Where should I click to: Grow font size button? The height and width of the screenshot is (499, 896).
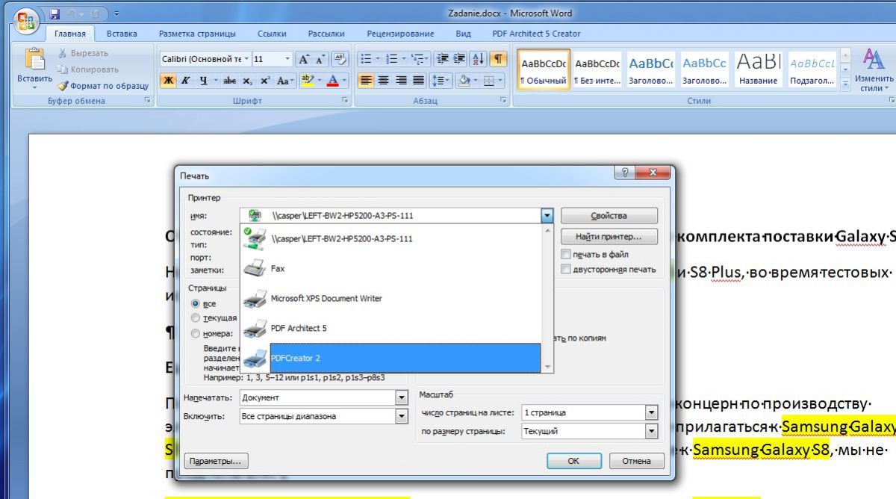click(304, 59)
